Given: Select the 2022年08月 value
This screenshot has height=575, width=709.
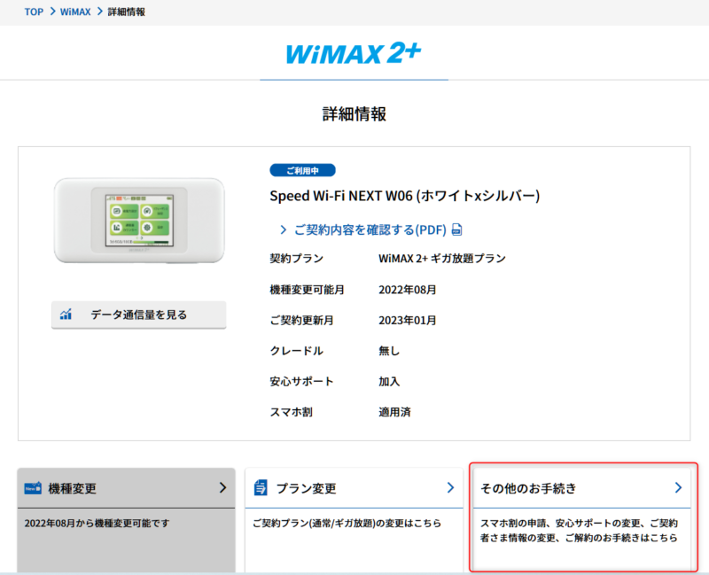Looking at the screenshot, I should 408,290.
